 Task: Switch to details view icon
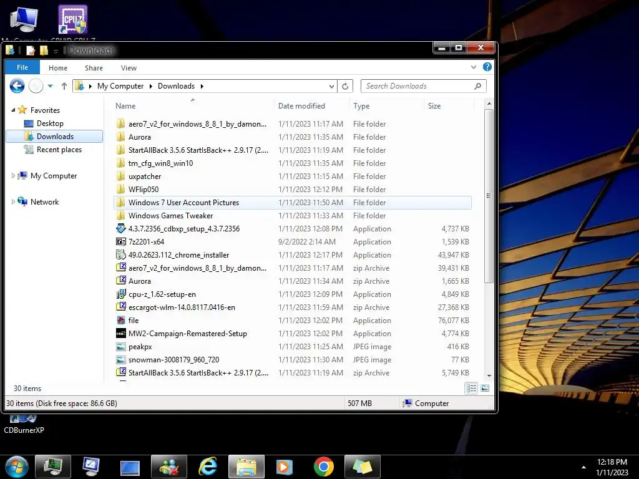pos(472,388)
